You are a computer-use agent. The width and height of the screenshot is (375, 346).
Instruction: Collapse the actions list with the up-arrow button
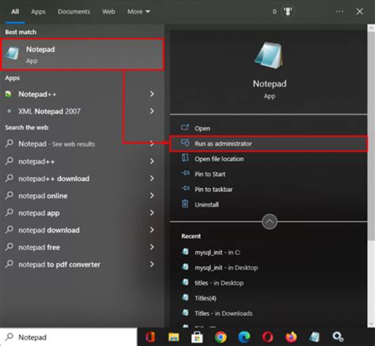point(269,222)
